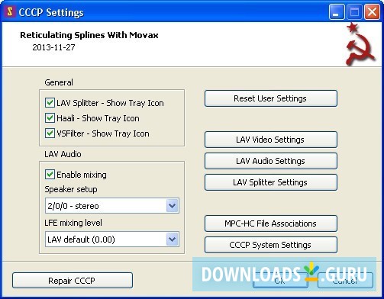Open LAV Audio Settings
Image resolution: width=384 pixels, height=299 pixels.
point(271,161)
